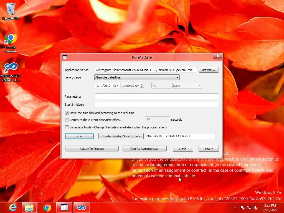The height and width of the screenshot is (213, 284).
Task: Click the Attach To Process button
Action: tap(92, 149)
